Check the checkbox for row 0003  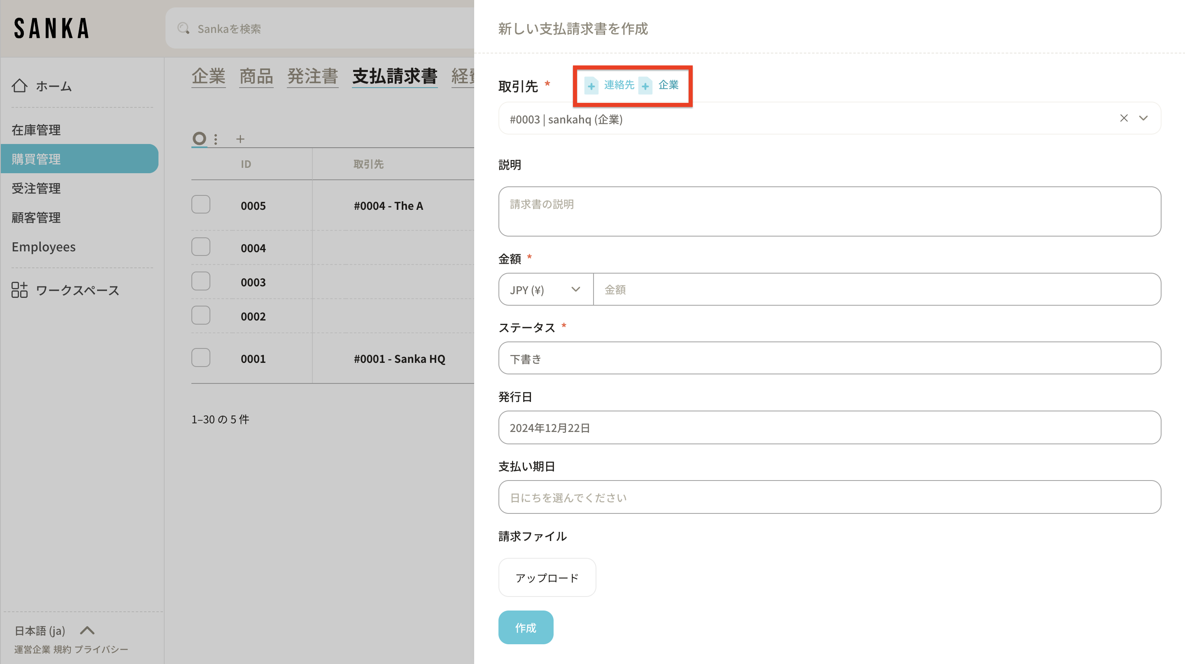[200, 281]
